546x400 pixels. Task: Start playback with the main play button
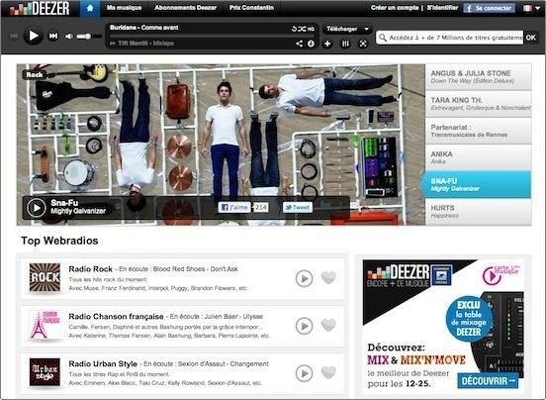[34, 36]
